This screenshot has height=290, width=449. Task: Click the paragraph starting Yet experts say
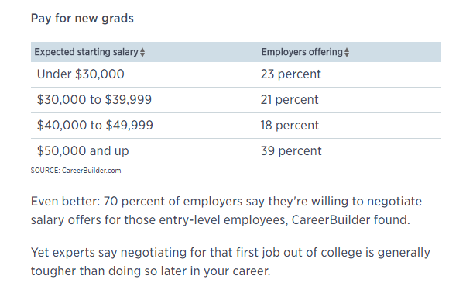pos(231,261)
